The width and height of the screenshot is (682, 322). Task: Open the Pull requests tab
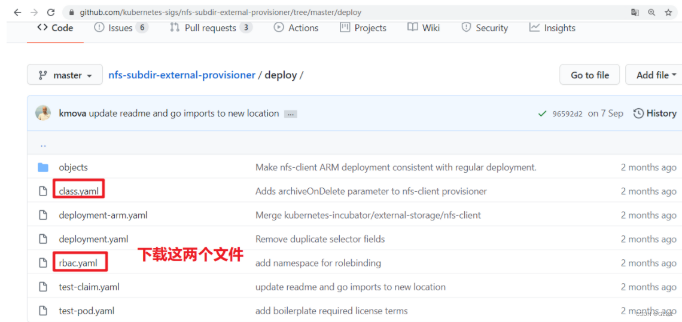pos(211,28)
